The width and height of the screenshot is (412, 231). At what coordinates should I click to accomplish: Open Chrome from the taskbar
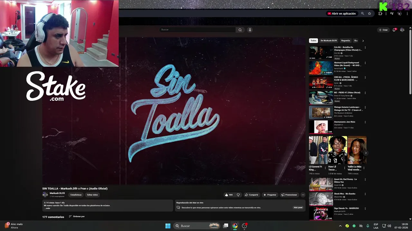pos(235,226)
